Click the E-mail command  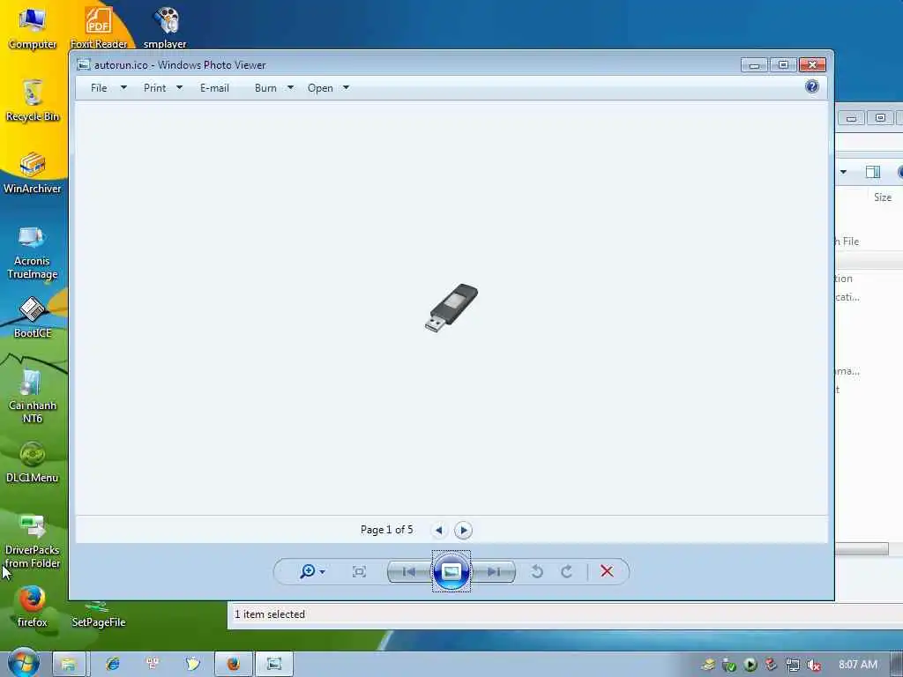pos(214,88)
